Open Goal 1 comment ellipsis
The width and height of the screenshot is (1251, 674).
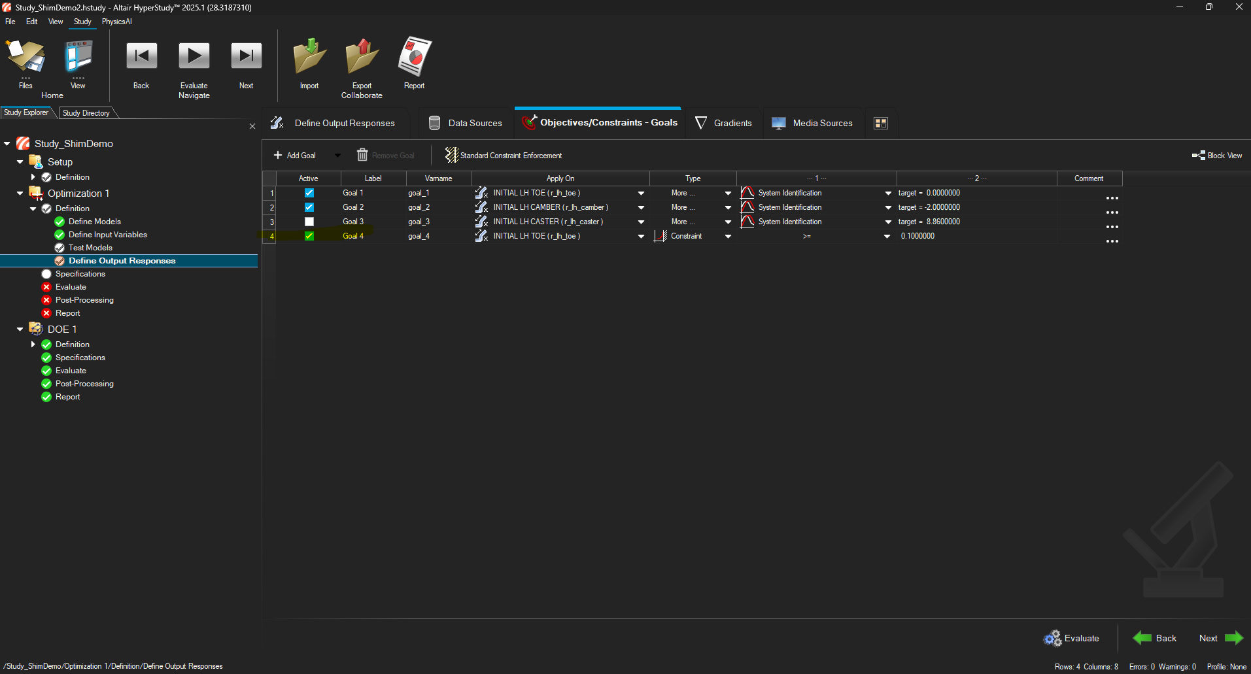click(x=1112, y=198)
